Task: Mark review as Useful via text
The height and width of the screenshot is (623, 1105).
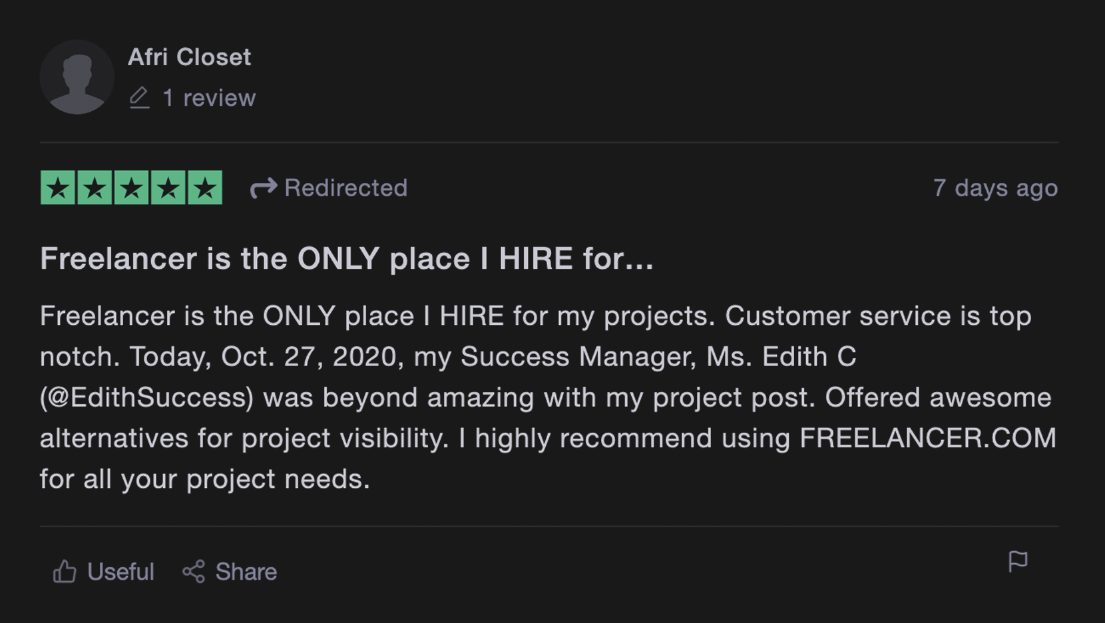Action: click(120, 572)
